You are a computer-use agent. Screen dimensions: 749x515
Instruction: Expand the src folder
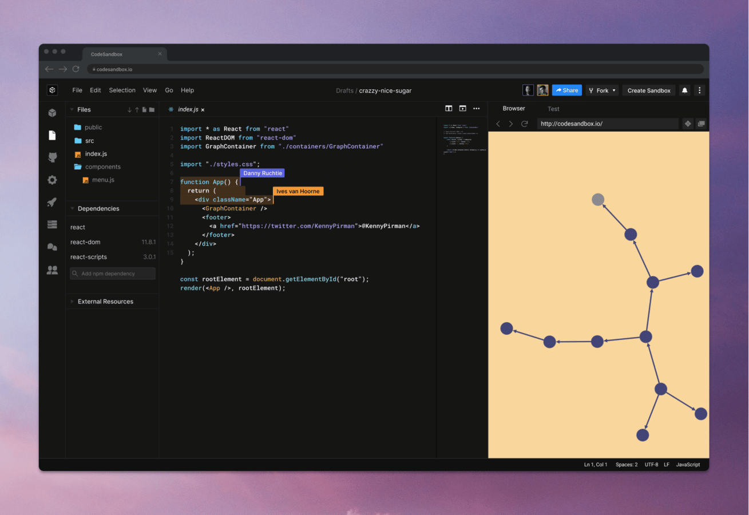click(x=84, y=141)
